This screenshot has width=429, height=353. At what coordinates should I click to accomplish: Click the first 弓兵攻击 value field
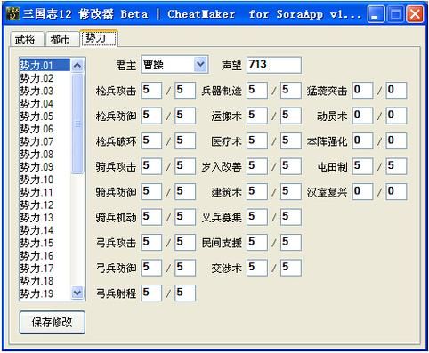[x=151, y=242]
